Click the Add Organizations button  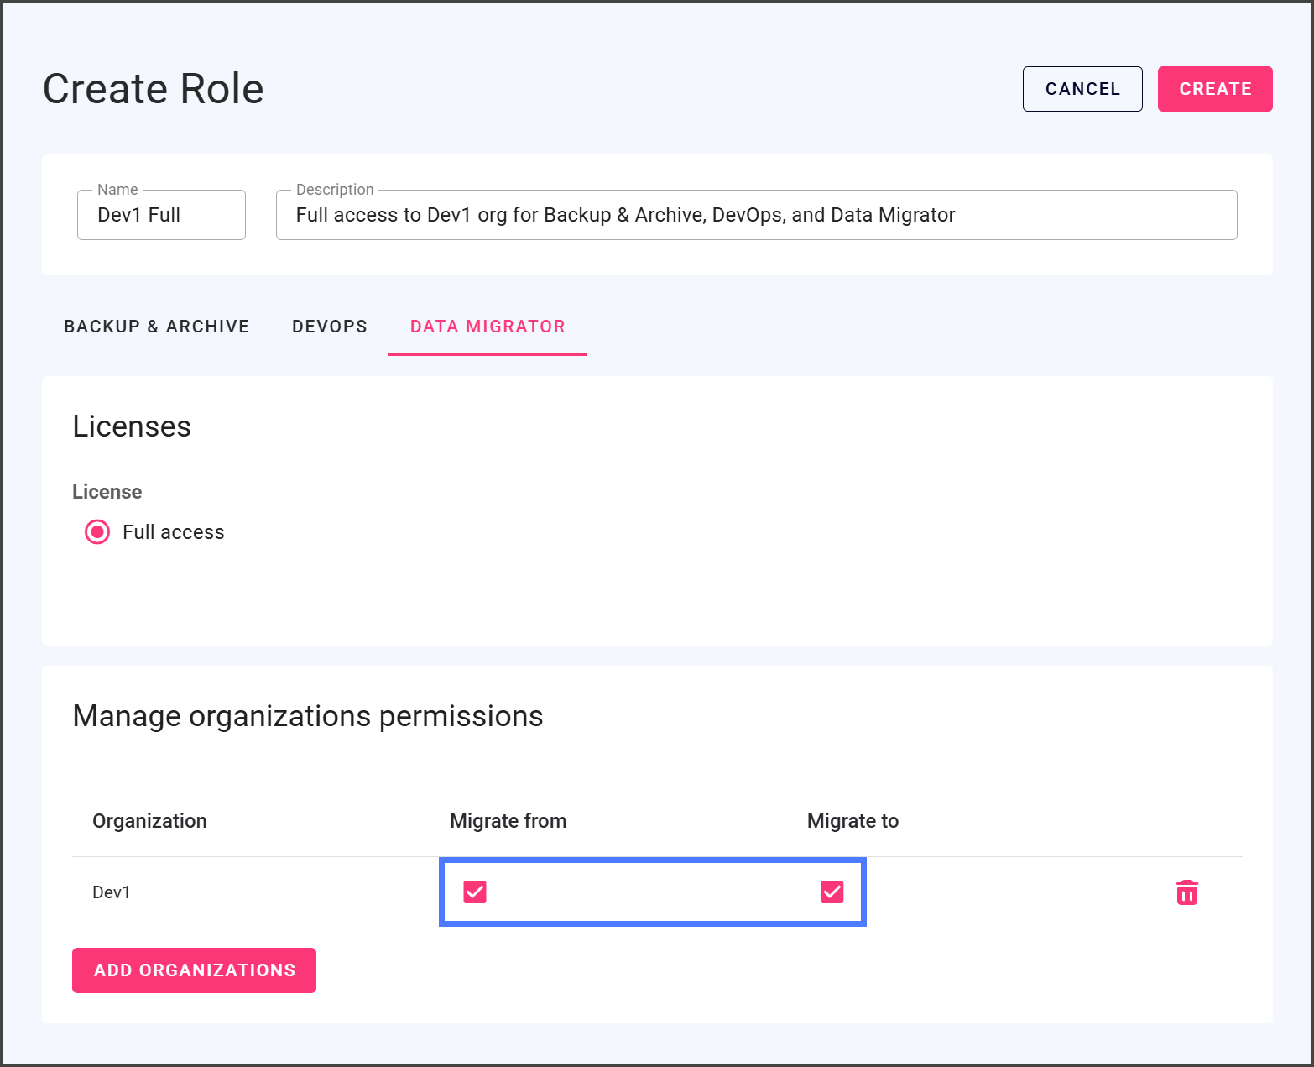(194, 970)
